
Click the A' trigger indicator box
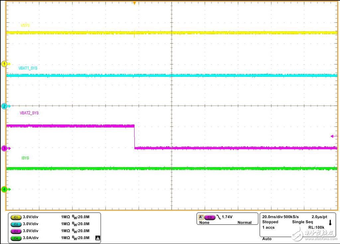tap(201, 217)
